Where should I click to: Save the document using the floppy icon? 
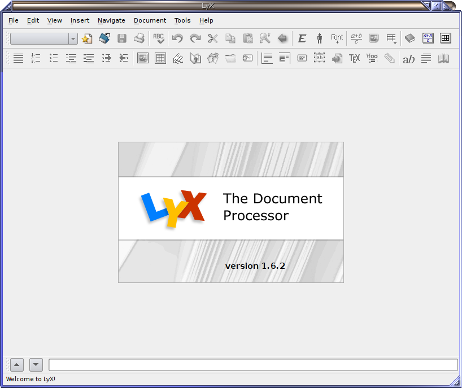point(121,38)
